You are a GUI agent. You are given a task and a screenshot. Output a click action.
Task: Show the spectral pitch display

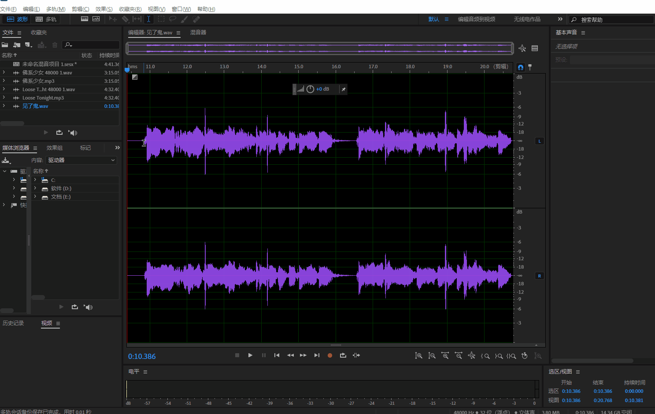tap(96, 19)
